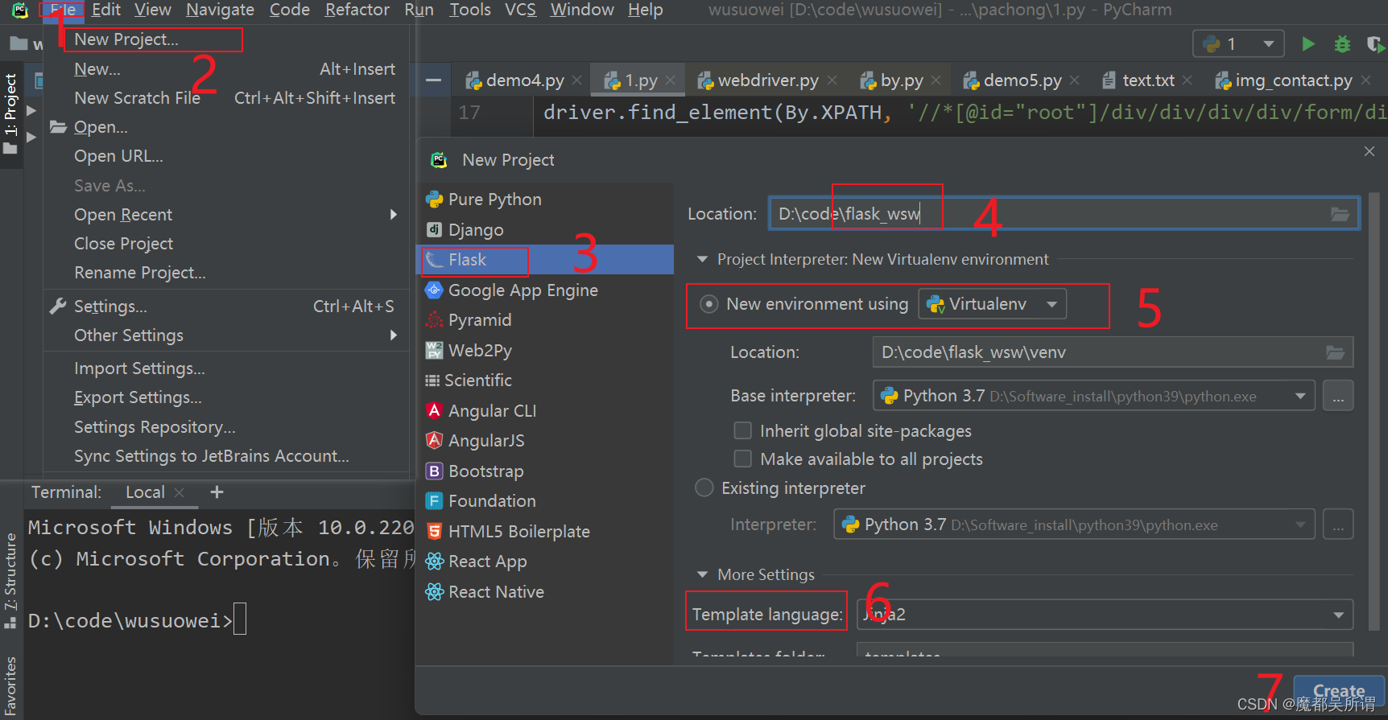The height and width of the screenshot is (720, 1388).
Task: Open the Favorites tool window
Action: pos(10,685)
